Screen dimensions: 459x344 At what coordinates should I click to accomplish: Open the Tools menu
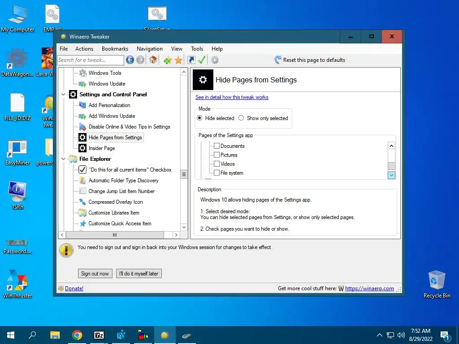[197, 49]
